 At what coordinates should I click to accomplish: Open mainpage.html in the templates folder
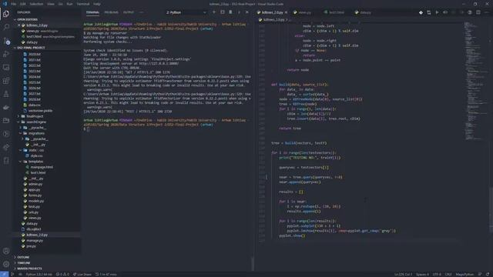(42, 167)
